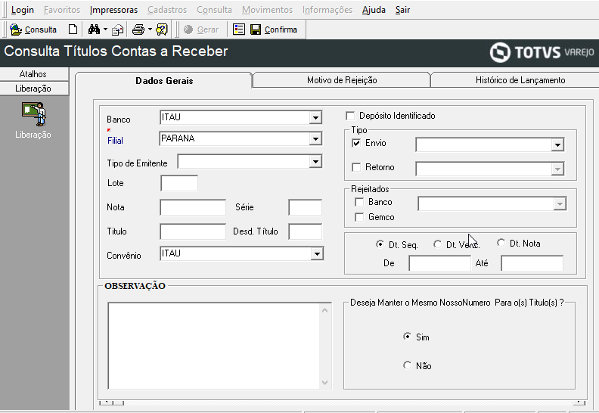The height and width of the screenshot is (413, 599).
Task: Expand the Retorno type dropdown
Action: click(557, 169)
